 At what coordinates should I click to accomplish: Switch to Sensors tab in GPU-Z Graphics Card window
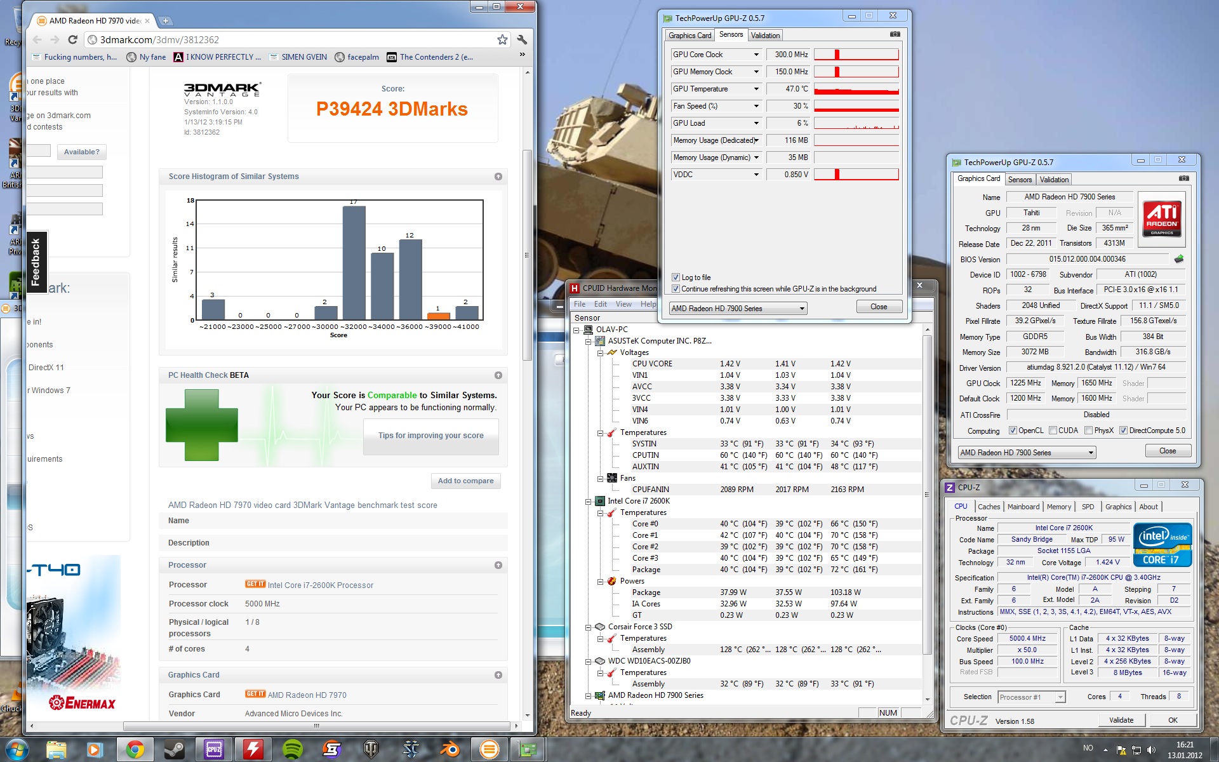[1020, 180]
